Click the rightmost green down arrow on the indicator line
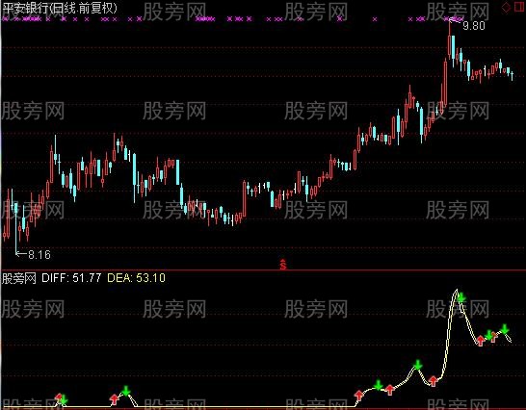The width and height of the screenshot is (526, 410). 505,329
